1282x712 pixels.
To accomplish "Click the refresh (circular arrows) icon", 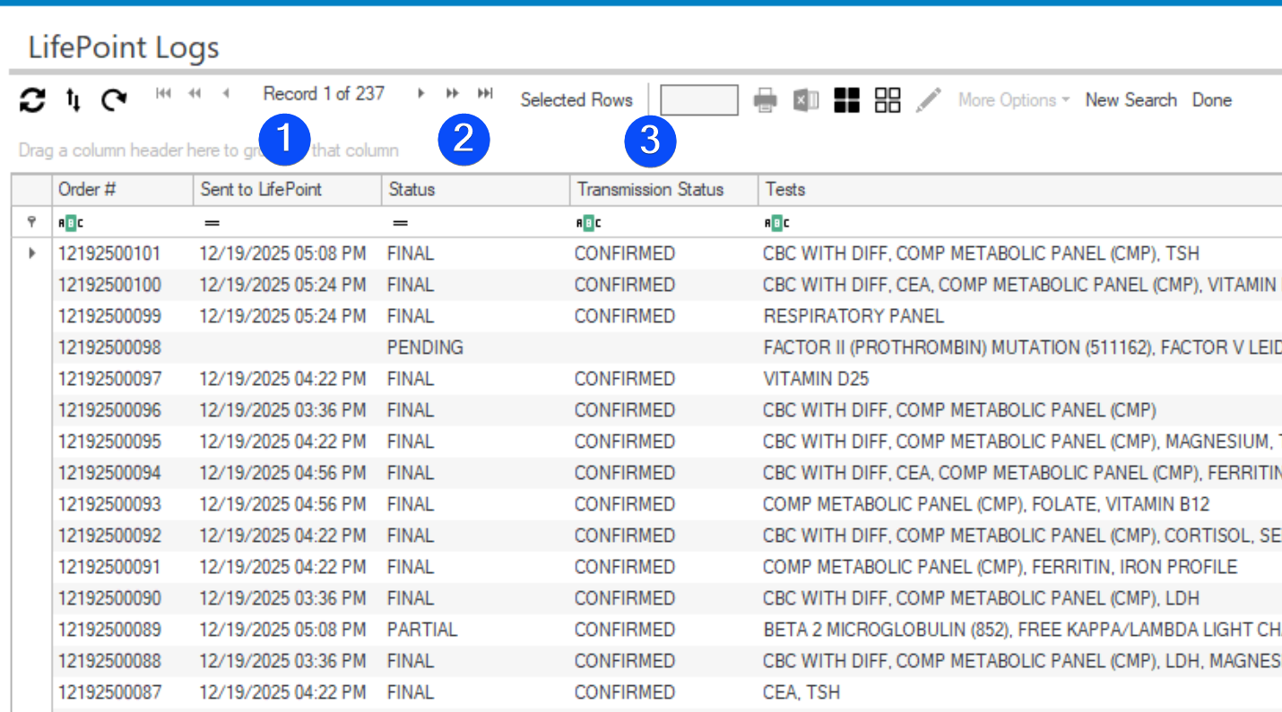I will tap(32, 101).
